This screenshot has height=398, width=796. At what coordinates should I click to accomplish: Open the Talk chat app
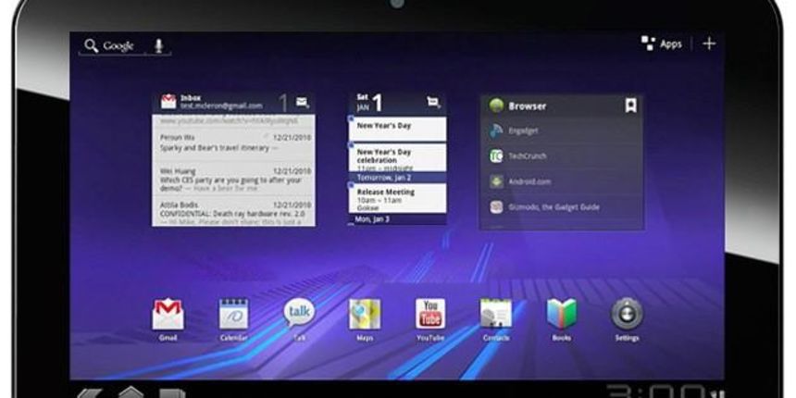tap(299, 313)
